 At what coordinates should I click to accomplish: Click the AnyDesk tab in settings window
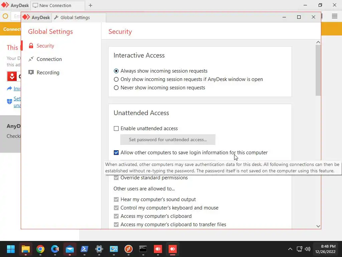[36, 17]
